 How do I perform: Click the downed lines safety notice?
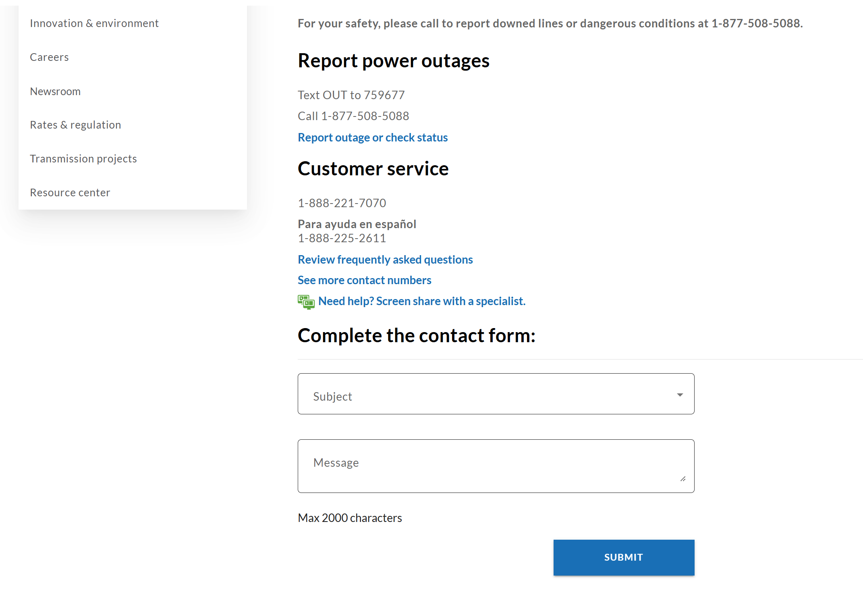(x=550, y=23)
